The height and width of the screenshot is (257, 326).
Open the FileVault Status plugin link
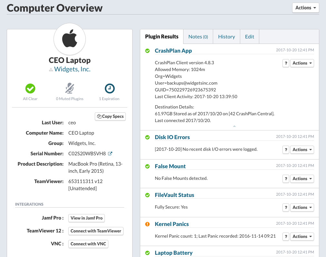click(174, 195)
